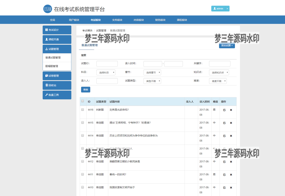Edit question 4416 with pencil icon

(225, 110)
